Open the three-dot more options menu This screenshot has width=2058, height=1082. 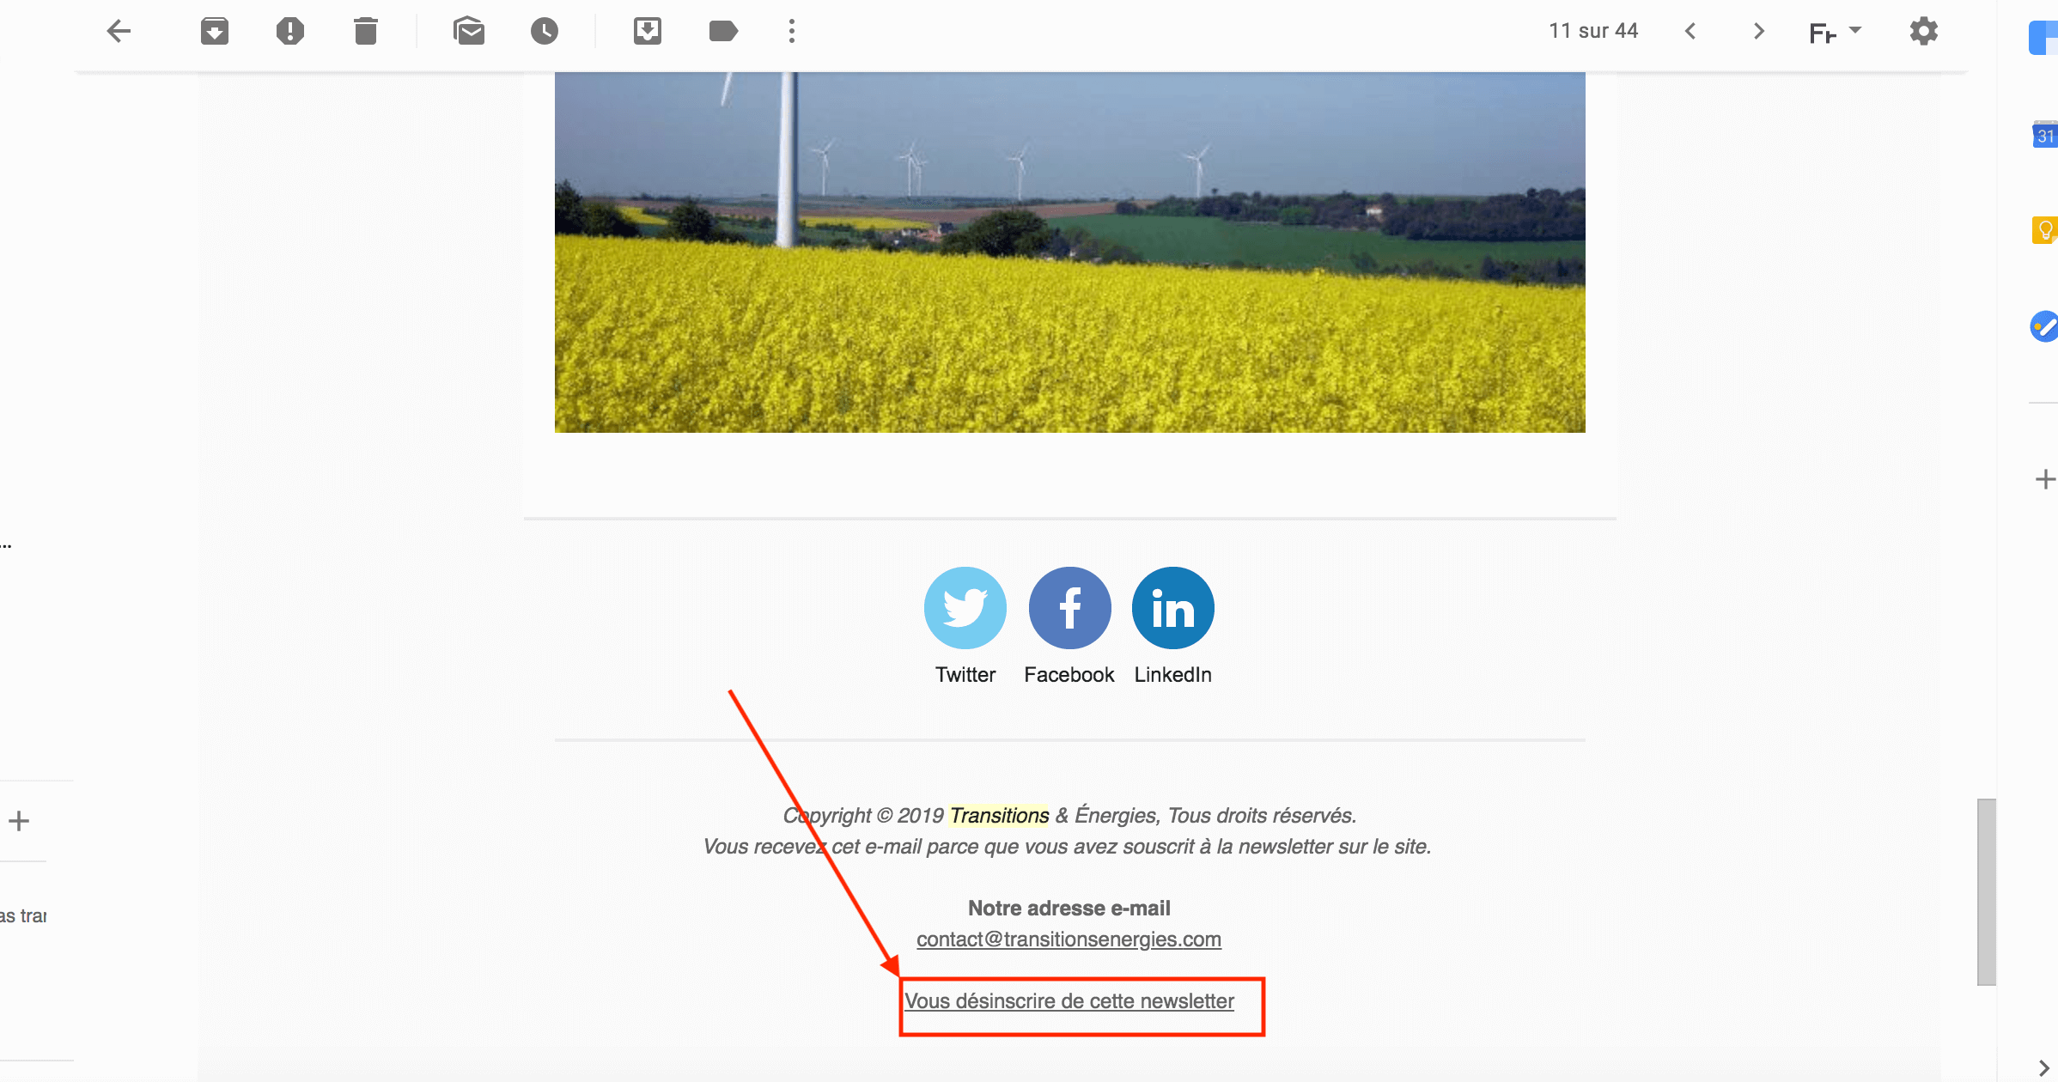point(792,32)
